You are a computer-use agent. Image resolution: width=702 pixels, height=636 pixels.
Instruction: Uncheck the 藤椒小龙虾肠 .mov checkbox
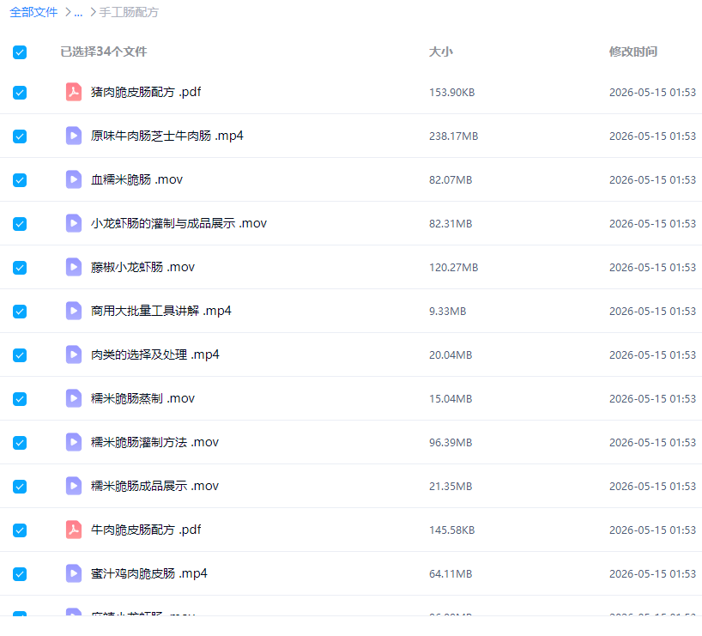20,268
